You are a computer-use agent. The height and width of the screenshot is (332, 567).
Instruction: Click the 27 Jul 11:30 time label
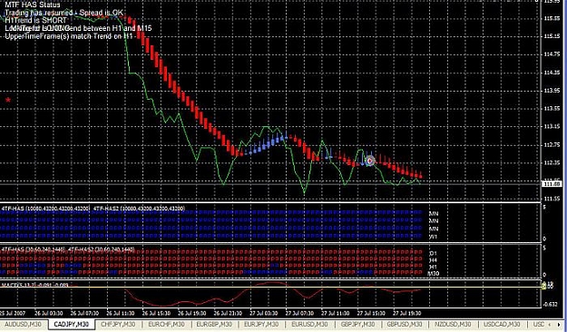pos(336,313)
